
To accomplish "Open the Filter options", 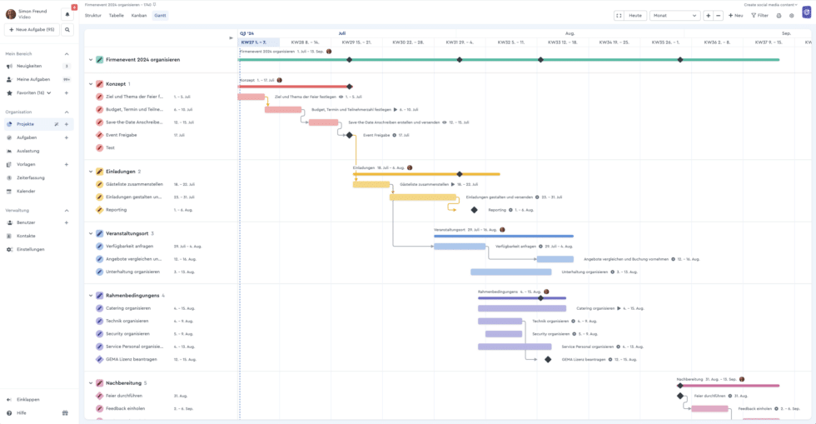I will [x=759, y=16].
